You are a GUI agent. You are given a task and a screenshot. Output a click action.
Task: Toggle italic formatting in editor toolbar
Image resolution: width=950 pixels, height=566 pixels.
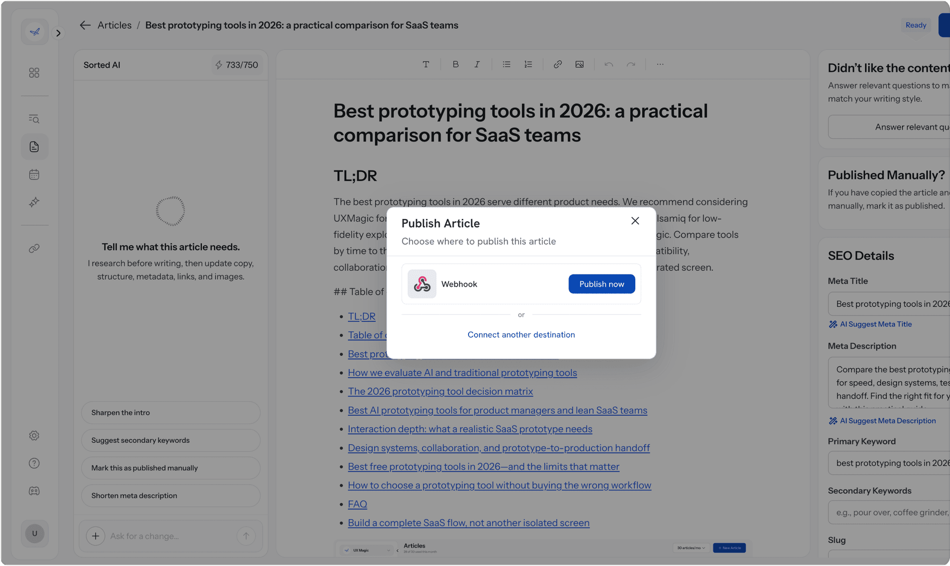pyautogui.click(x=477, y=64)
